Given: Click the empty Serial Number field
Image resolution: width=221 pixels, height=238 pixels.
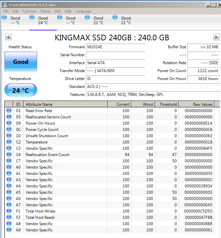Looking at the screenshot, I should [115, 55].
